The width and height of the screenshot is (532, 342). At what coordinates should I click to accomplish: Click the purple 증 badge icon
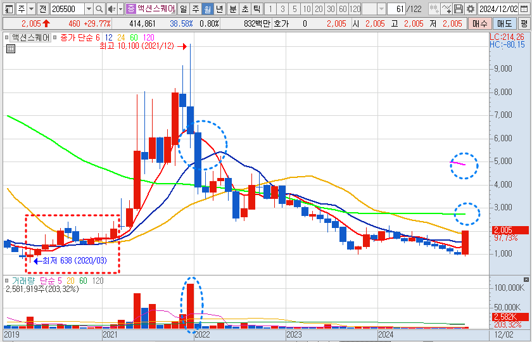point(130,9)
